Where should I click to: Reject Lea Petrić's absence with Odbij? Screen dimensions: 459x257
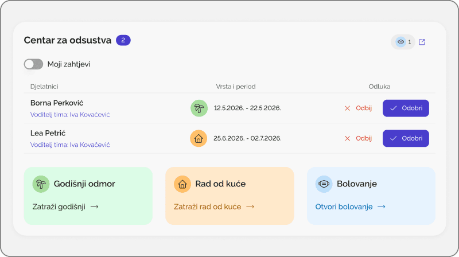coord(358,138)
